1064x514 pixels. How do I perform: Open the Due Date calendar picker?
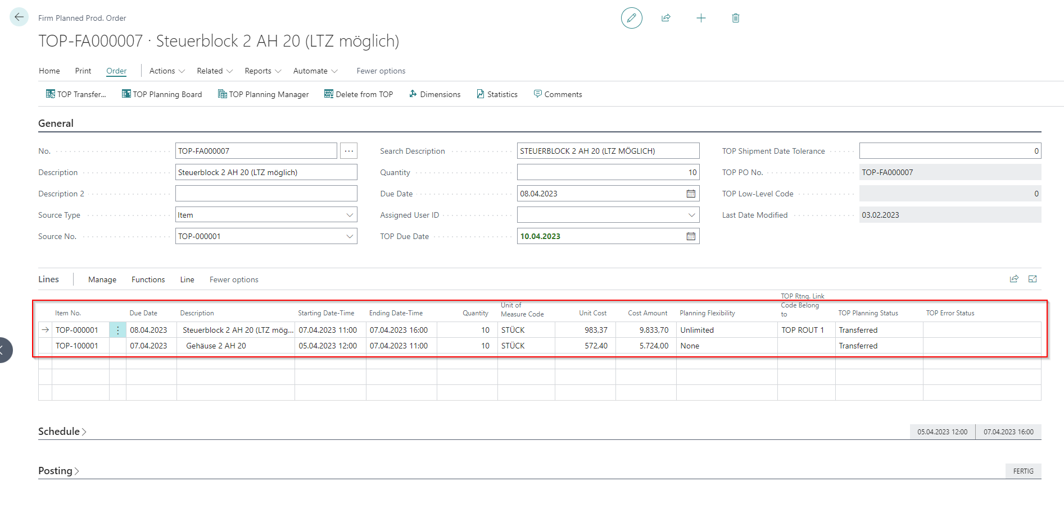point(691,194)
